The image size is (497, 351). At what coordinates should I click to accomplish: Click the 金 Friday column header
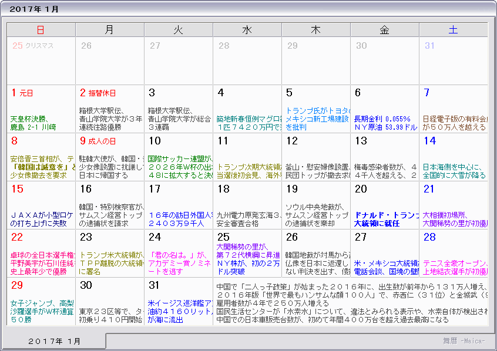[385, 30]
